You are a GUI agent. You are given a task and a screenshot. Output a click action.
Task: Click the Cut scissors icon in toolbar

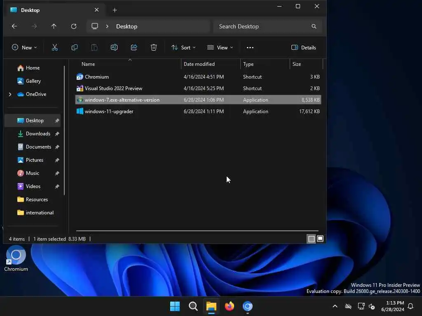click(55, 48)
